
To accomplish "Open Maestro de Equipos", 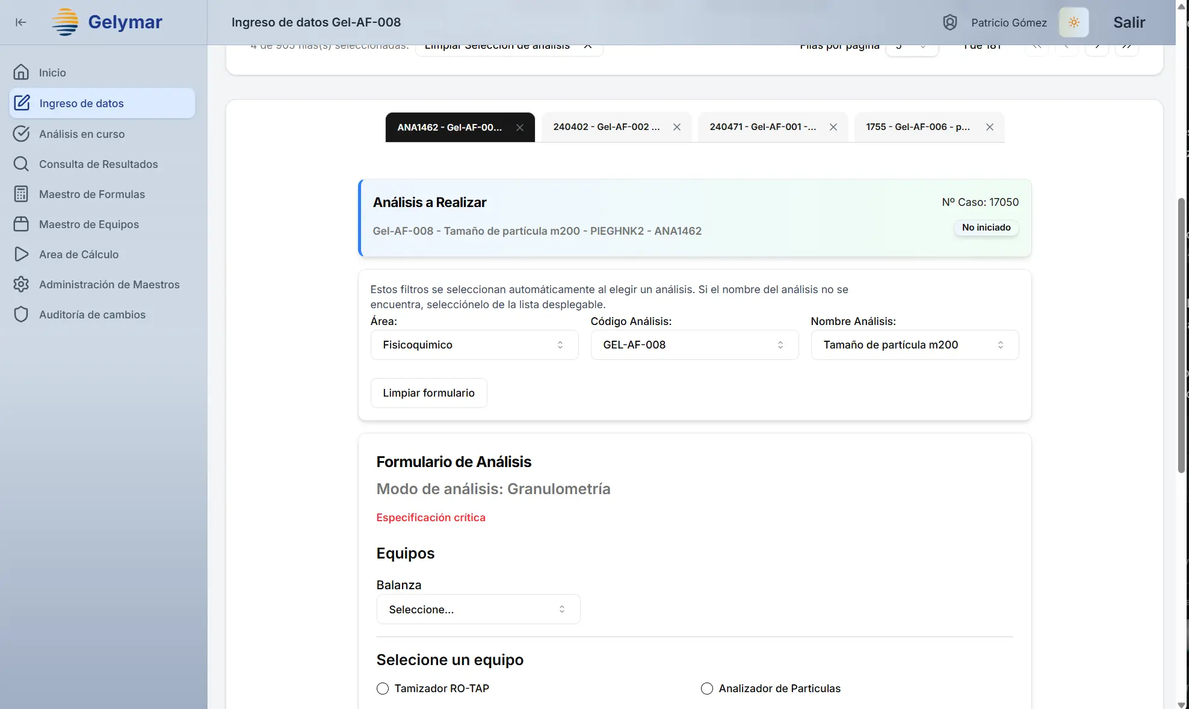I will pos(88,224).
